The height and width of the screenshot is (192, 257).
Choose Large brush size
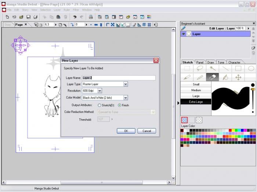click(196, 96)
